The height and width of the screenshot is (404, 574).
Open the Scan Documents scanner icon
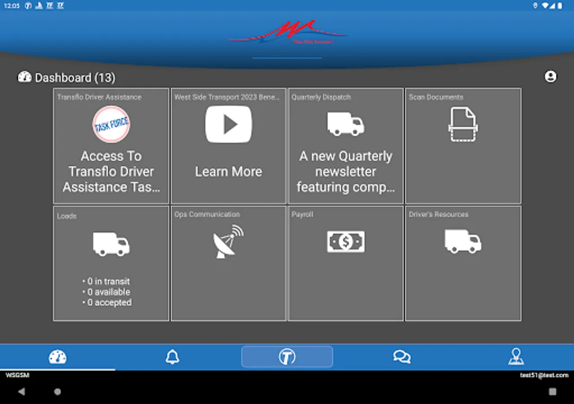463,124
